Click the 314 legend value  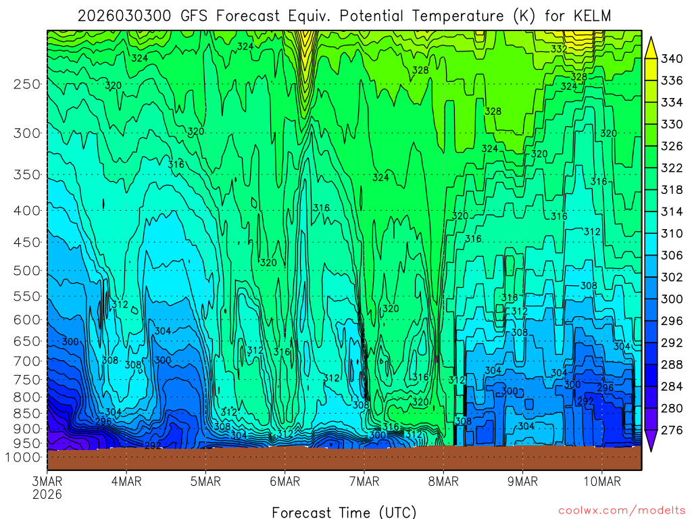pos(672,212)
